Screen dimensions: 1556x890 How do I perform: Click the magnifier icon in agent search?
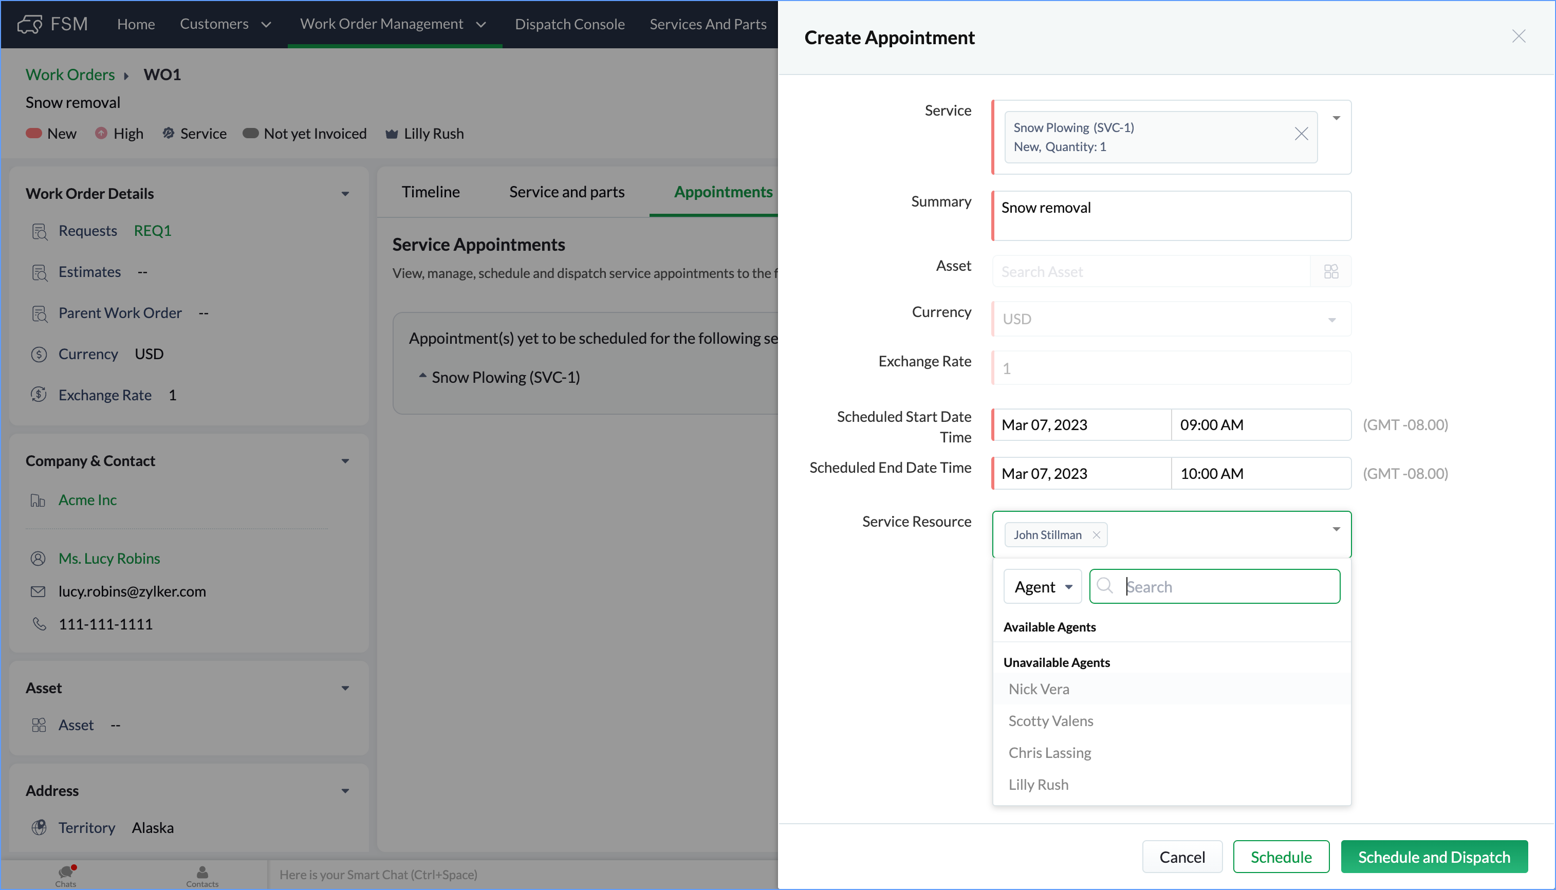click(1104, 586)
